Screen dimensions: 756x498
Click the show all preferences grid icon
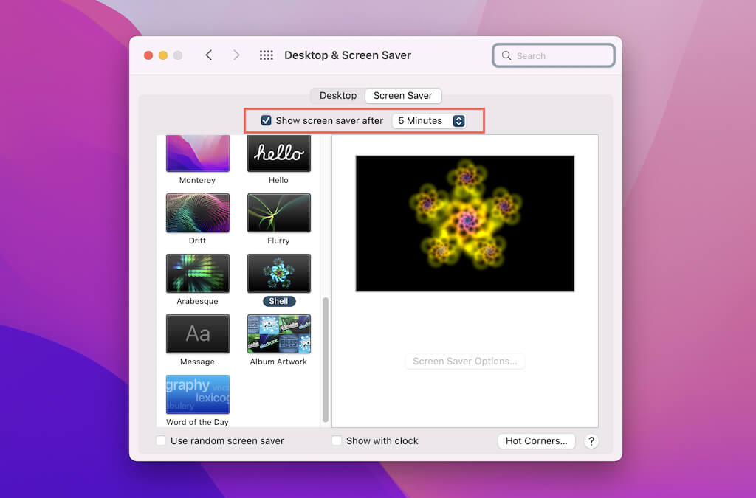[x=267, y=55]
